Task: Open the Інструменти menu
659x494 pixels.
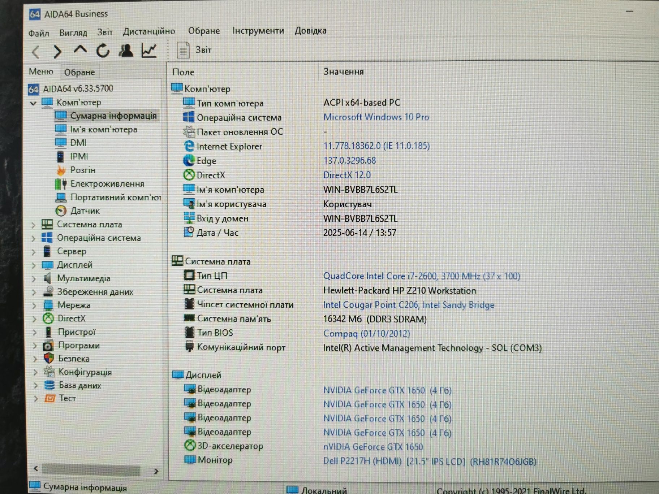Action: click(x=258, y=31)
